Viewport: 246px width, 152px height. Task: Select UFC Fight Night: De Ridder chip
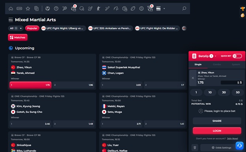coord(157,28)
